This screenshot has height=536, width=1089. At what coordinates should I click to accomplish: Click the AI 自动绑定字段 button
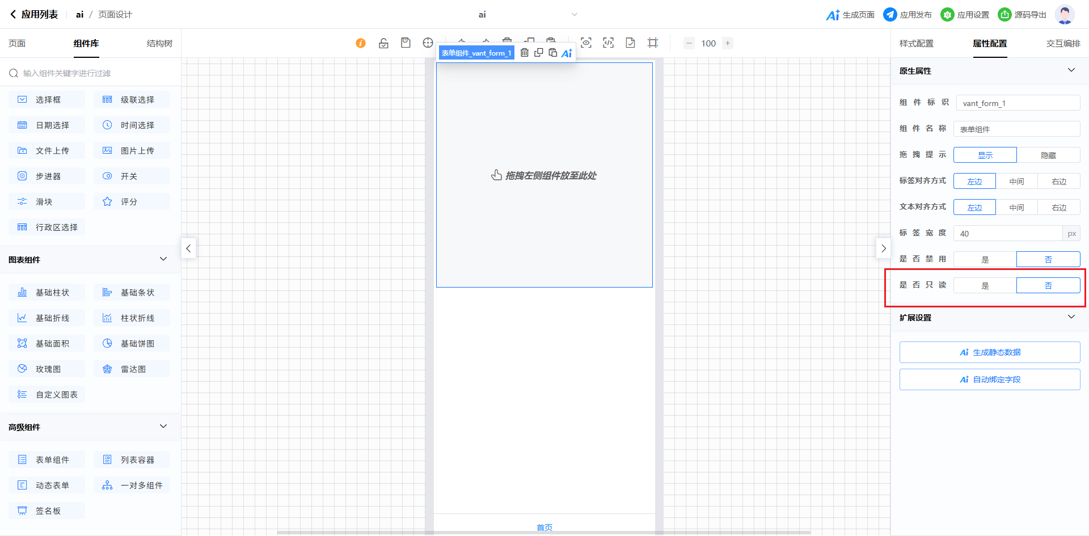pyautogui.click(x=989, y=379)
